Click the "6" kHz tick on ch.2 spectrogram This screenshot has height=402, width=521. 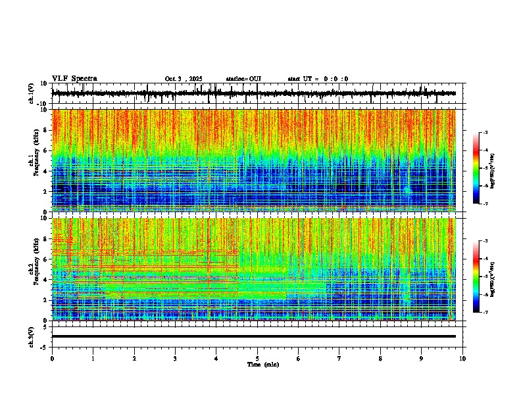(46, 259)
